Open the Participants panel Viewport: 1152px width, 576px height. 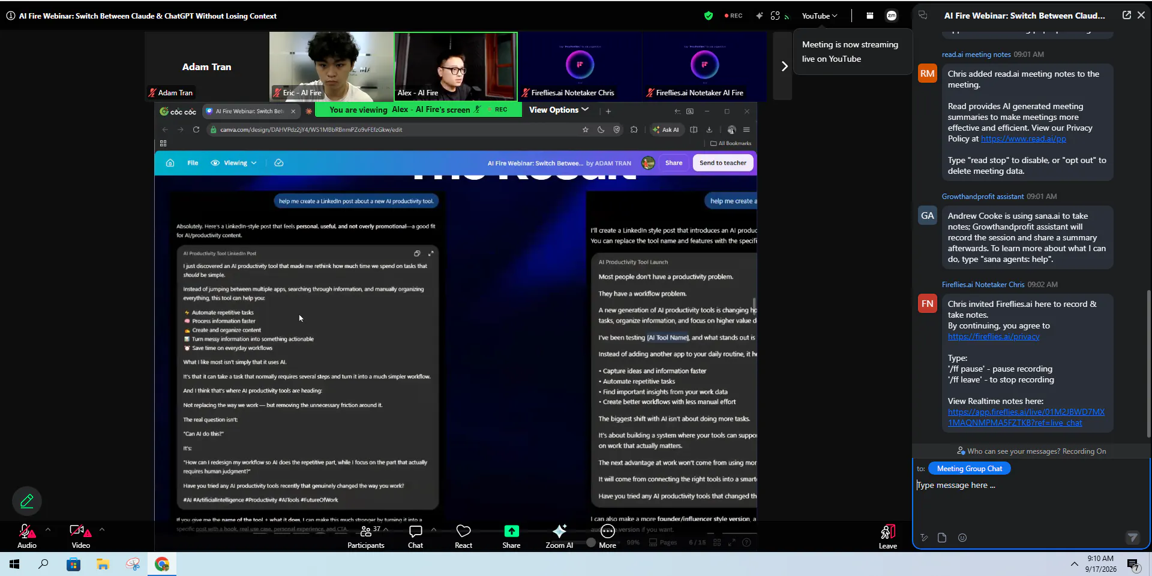point(365,536)
